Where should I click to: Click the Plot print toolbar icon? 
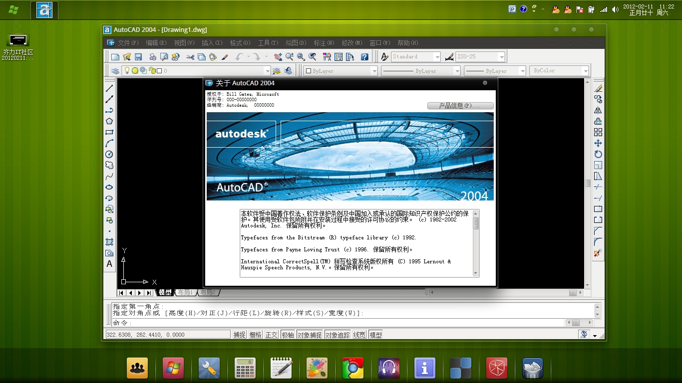click(153, 57)
